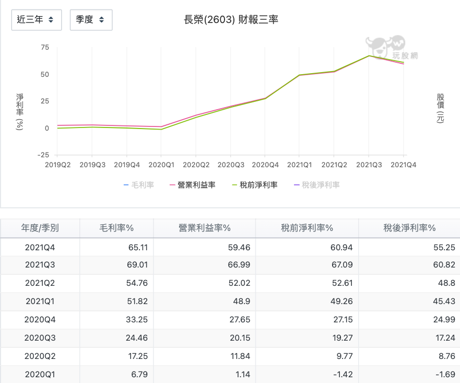Select the 2020Q2 table row label

(x=40, y=356)
